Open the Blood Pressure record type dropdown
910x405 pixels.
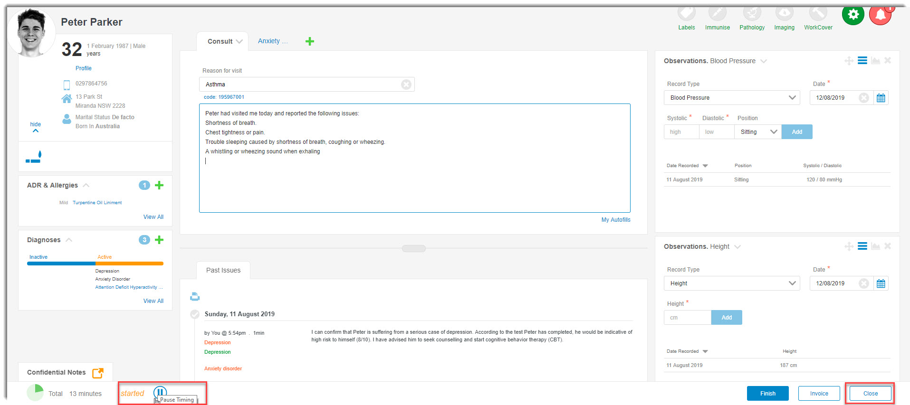click(x=732, y=98)
